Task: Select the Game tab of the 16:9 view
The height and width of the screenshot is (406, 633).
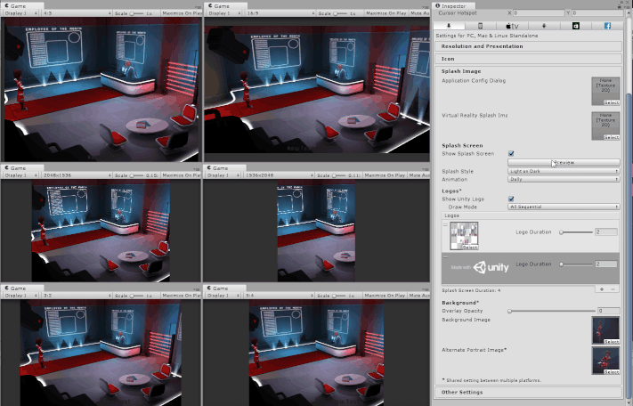Action: click(225, 6)
